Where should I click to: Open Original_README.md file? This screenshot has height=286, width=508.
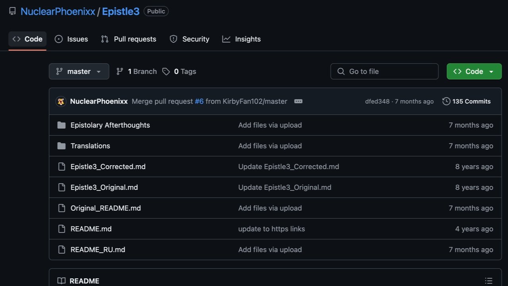click(106, 208)
